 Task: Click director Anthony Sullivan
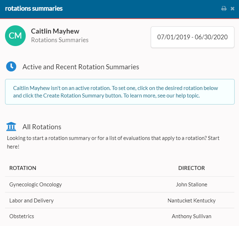[191, 216]
